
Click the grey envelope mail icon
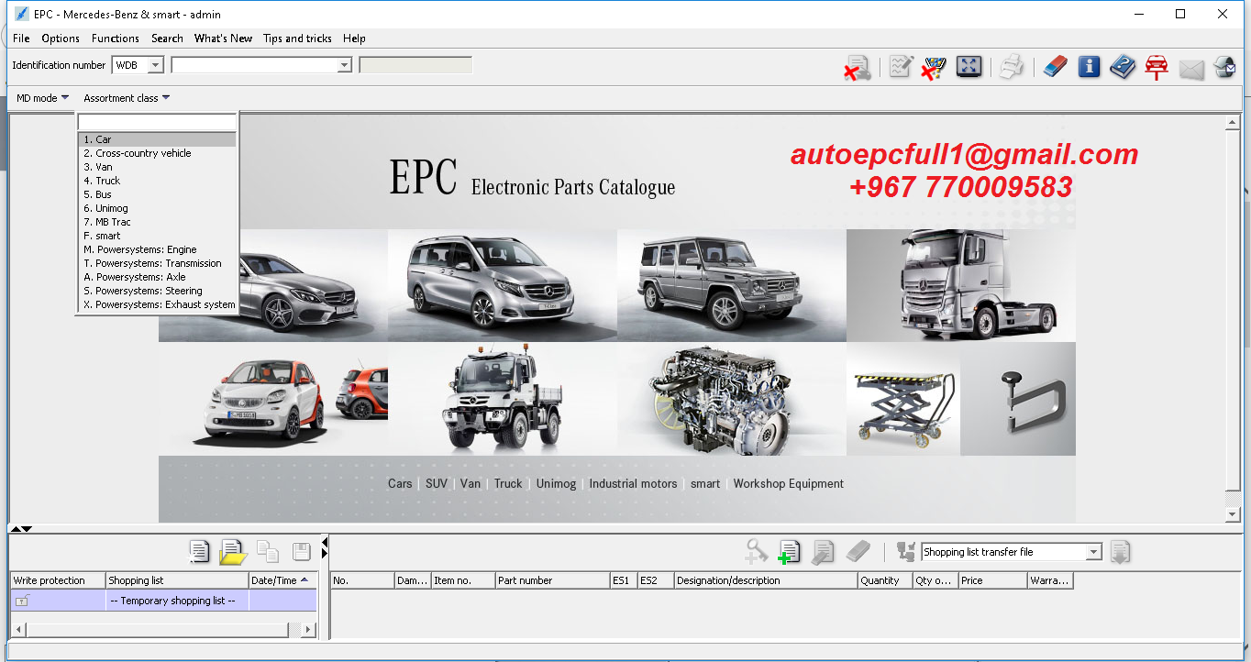pos(1191,69)
